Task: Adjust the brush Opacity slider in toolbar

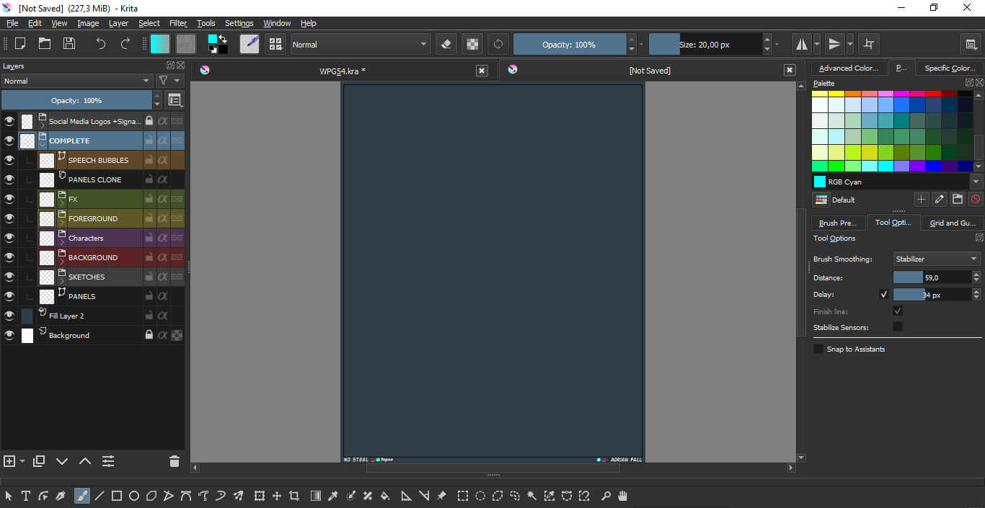Action: click(x=569, y=44)
